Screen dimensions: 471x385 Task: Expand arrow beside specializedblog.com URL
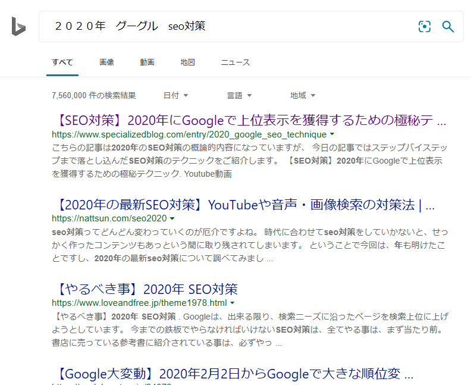click(332, 134)
